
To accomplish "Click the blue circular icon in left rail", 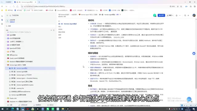I will pyautogui.click(x=2, y=20).
